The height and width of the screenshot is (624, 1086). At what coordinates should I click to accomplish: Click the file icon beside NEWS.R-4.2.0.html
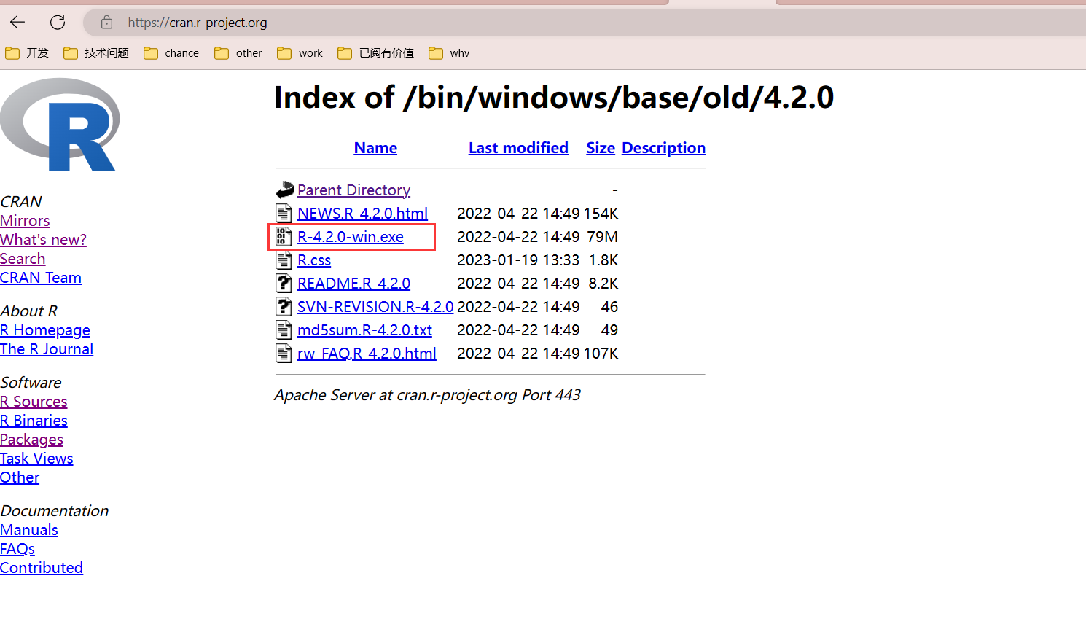[x=284, y=213]
